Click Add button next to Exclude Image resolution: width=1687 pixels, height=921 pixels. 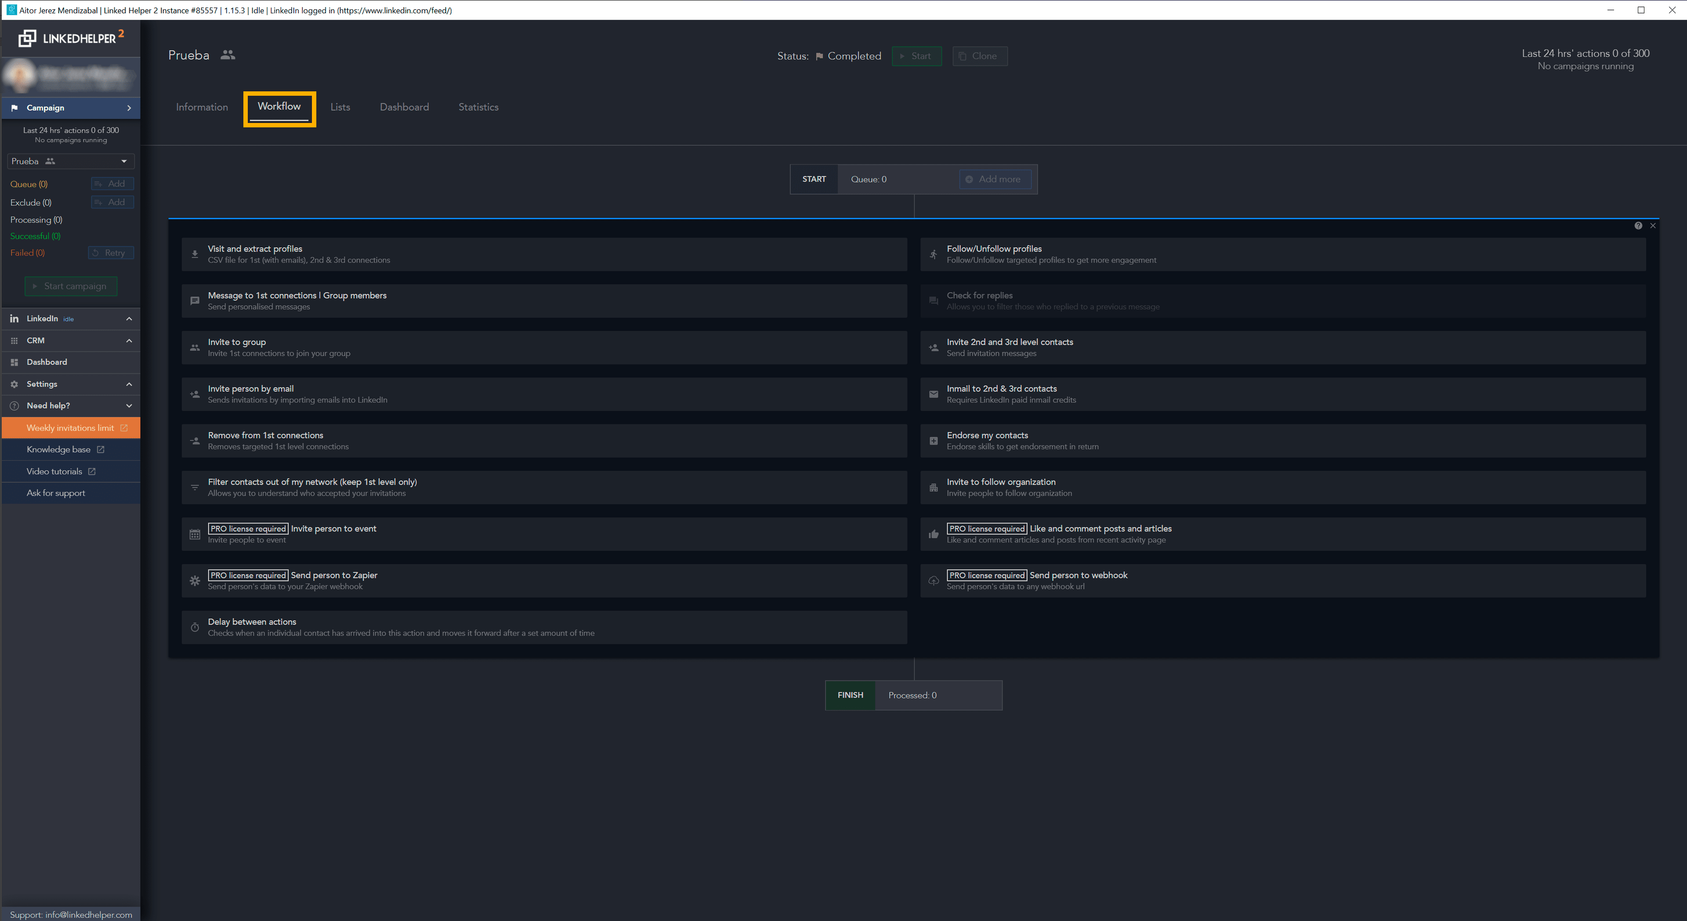[112, 202]
